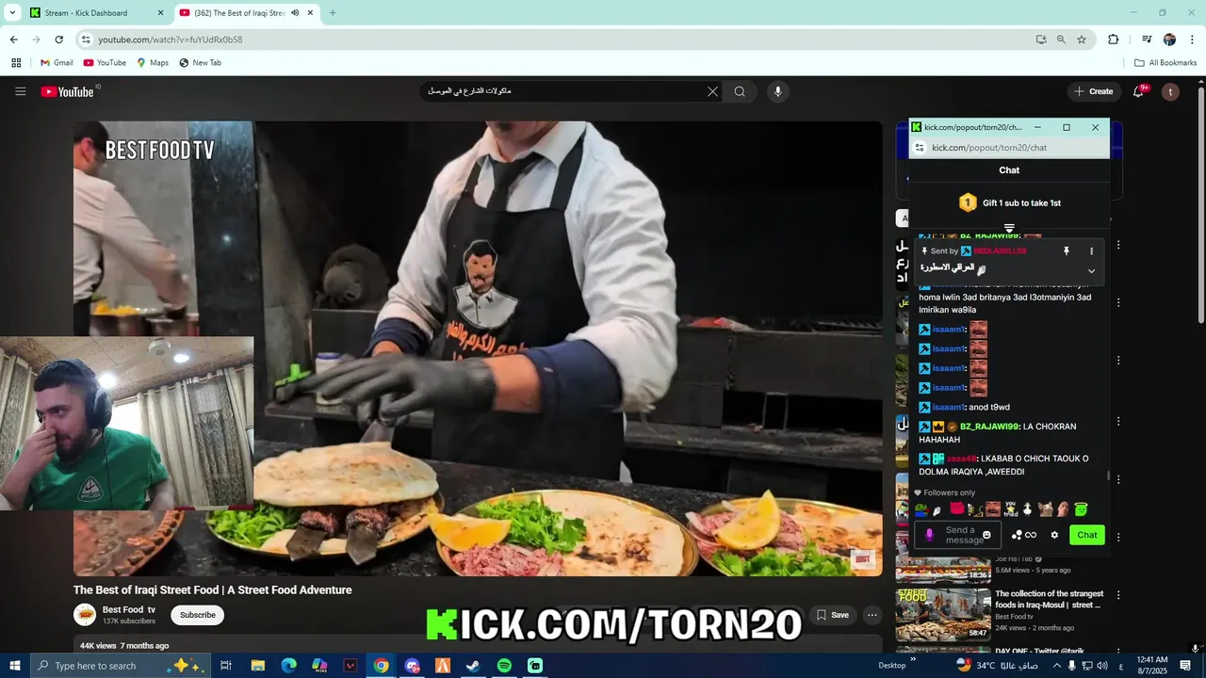Unpin the pinned chat message
Image resolution: width=1206 pixels, height=678 pixels.
pyautogui.click(x=1067, y=251)
